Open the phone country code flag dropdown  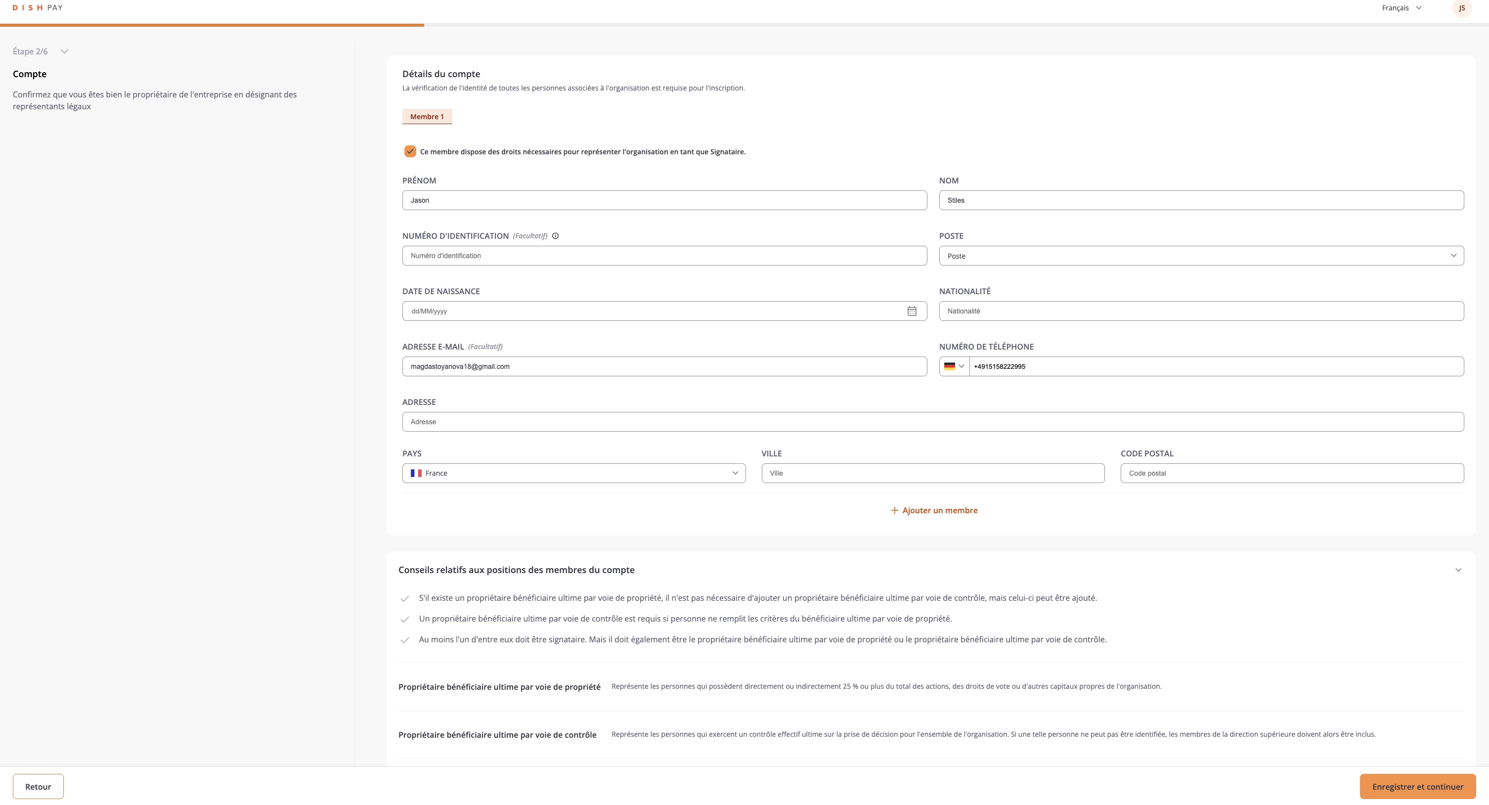coord(954,366)
